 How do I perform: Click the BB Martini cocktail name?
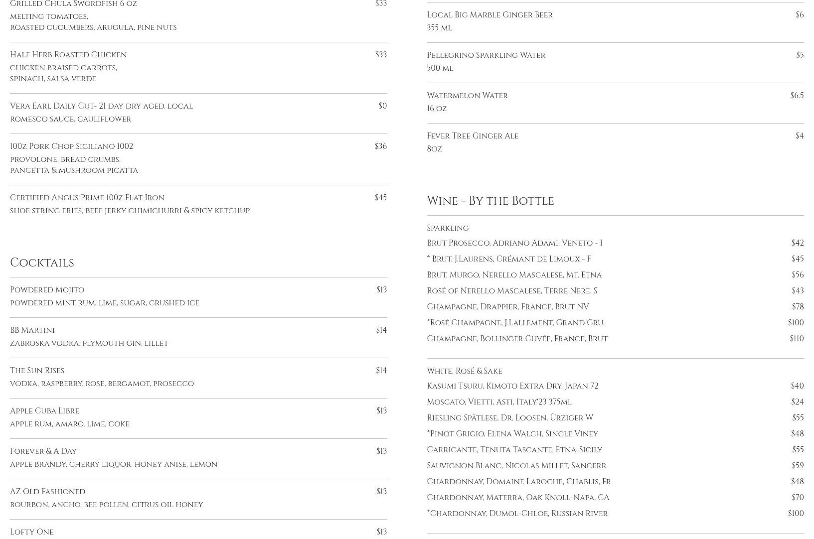pyautogui.click(x=32, y=330)
